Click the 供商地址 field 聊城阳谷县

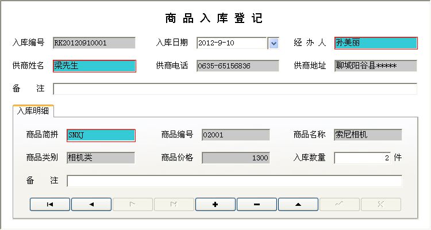click(376, 66)
